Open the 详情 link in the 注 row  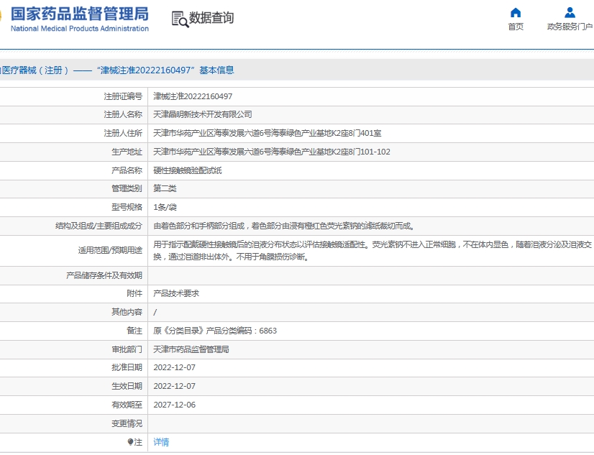(161, 442)
